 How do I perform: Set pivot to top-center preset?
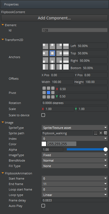(x=49, y=88)
